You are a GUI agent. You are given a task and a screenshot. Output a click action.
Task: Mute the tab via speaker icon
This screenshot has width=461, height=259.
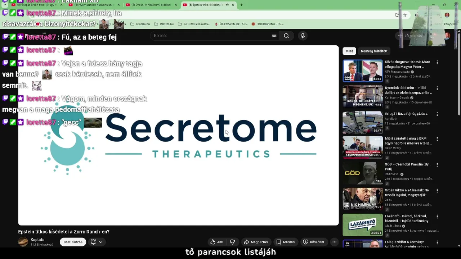coord(227,5)
